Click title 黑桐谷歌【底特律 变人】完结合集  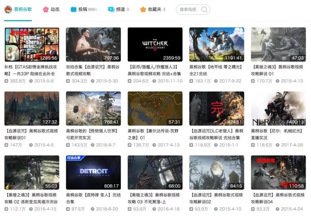point(93,198)
